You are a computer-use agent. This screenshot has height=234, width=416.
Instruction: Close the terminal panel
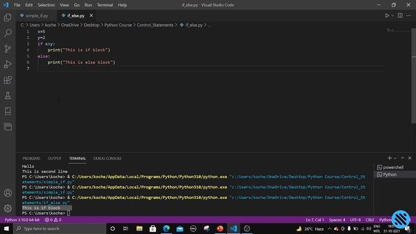pyautogui.click(x=409, y=158)
